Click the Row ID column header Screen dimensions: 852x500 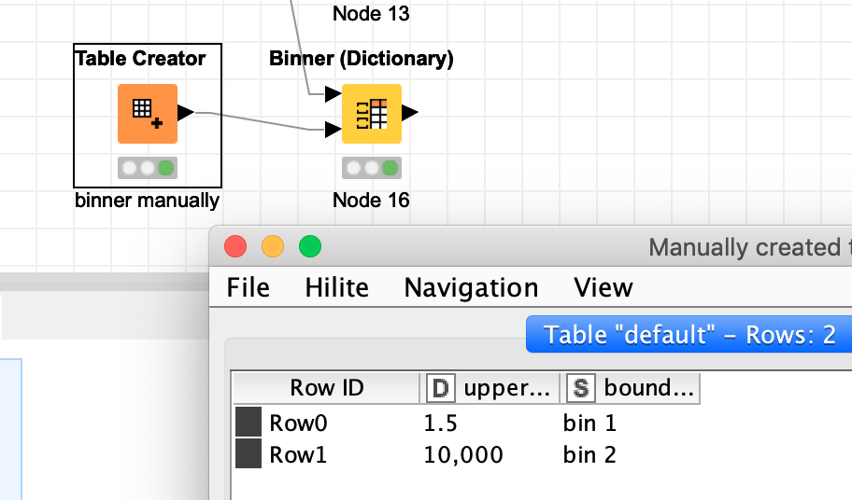point(326,388)
